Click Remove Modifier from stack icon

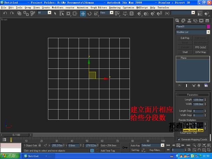click(x=199, y=85)
